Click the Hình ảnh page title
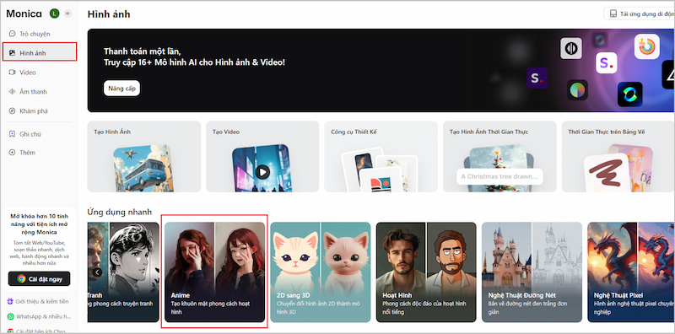675x334 pixels. click(109, 14)
